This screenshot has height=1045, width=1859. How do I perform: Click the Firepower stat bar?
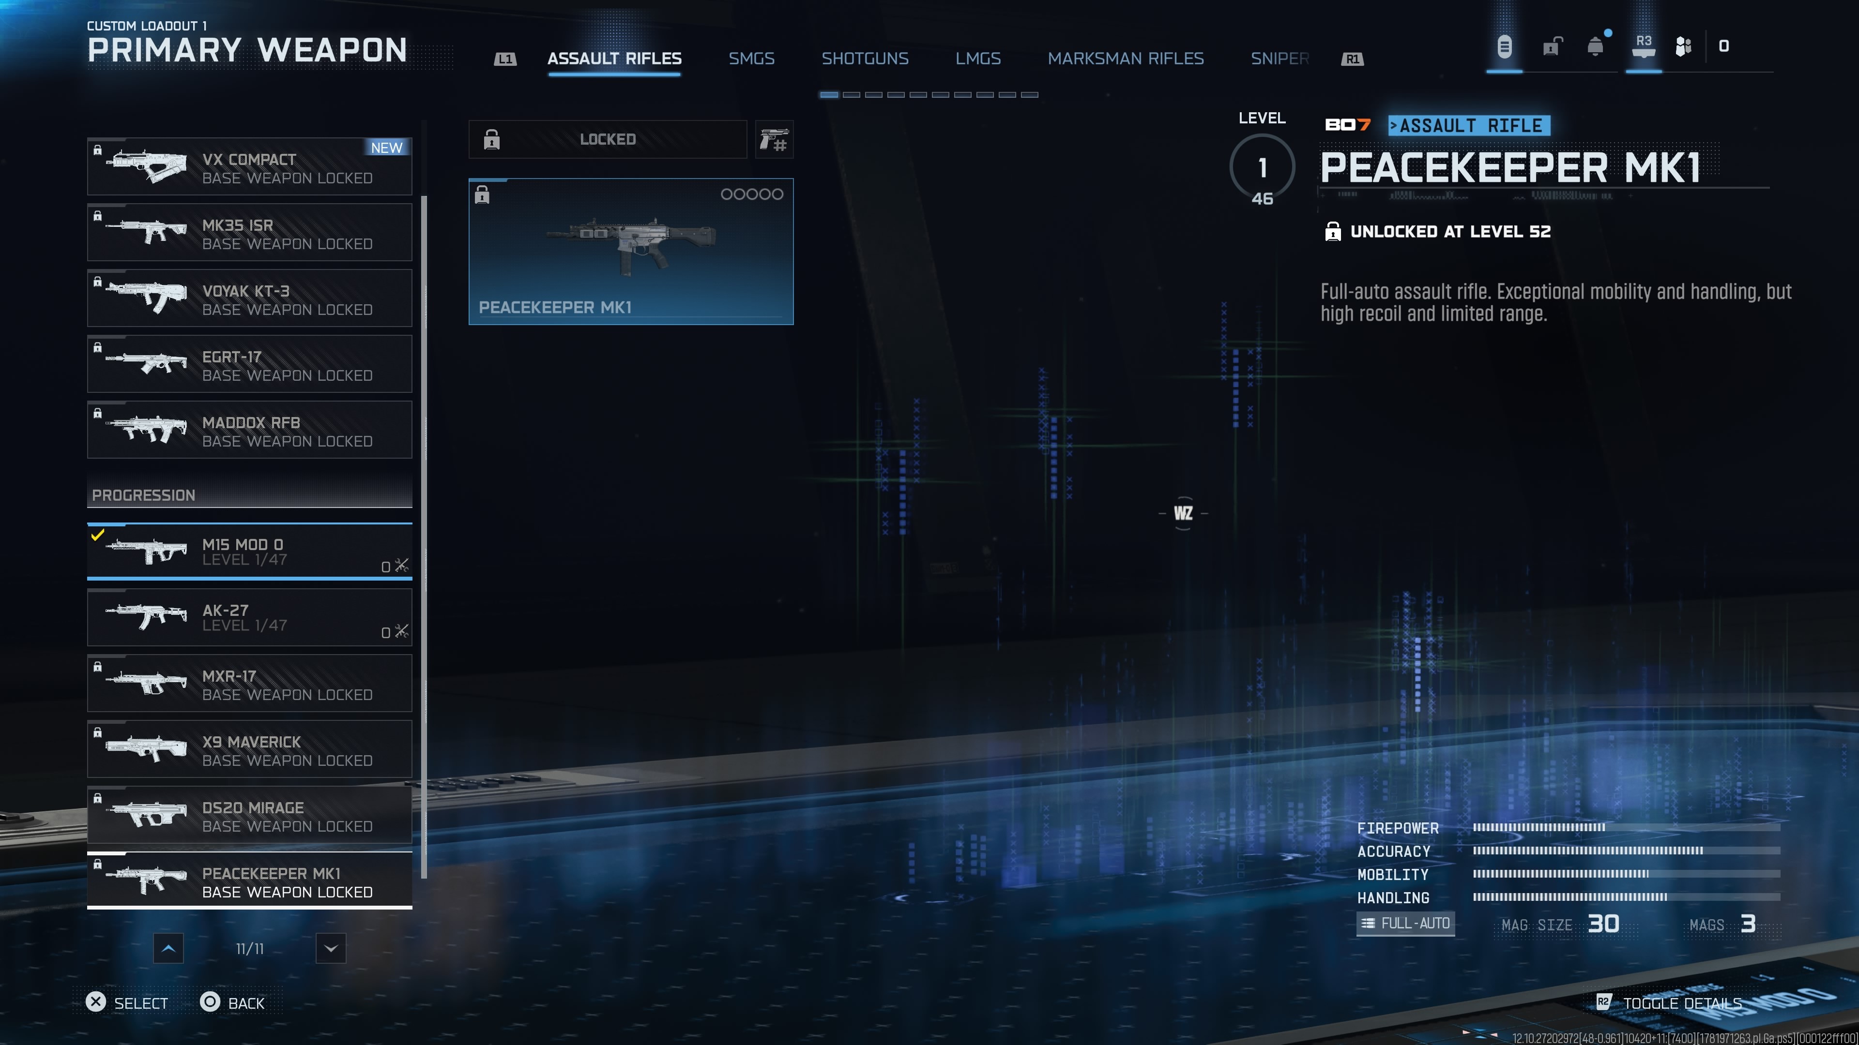(1626, 828)
